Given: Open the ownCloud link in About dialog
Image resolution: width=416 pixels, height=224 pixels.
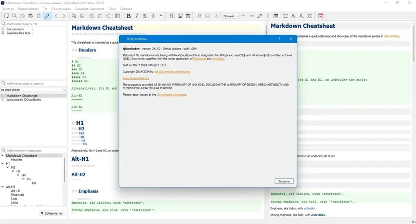Looking at the screenshot, I should coord(218,59).
